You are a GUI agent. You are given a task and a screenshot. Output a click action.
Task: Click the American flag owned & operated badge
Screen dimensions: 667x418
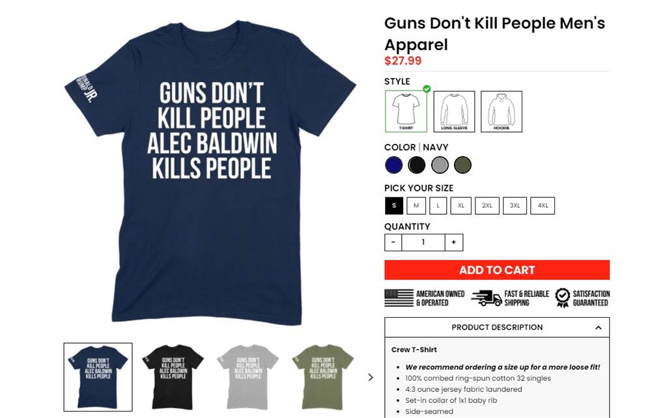tap(399, 298)
